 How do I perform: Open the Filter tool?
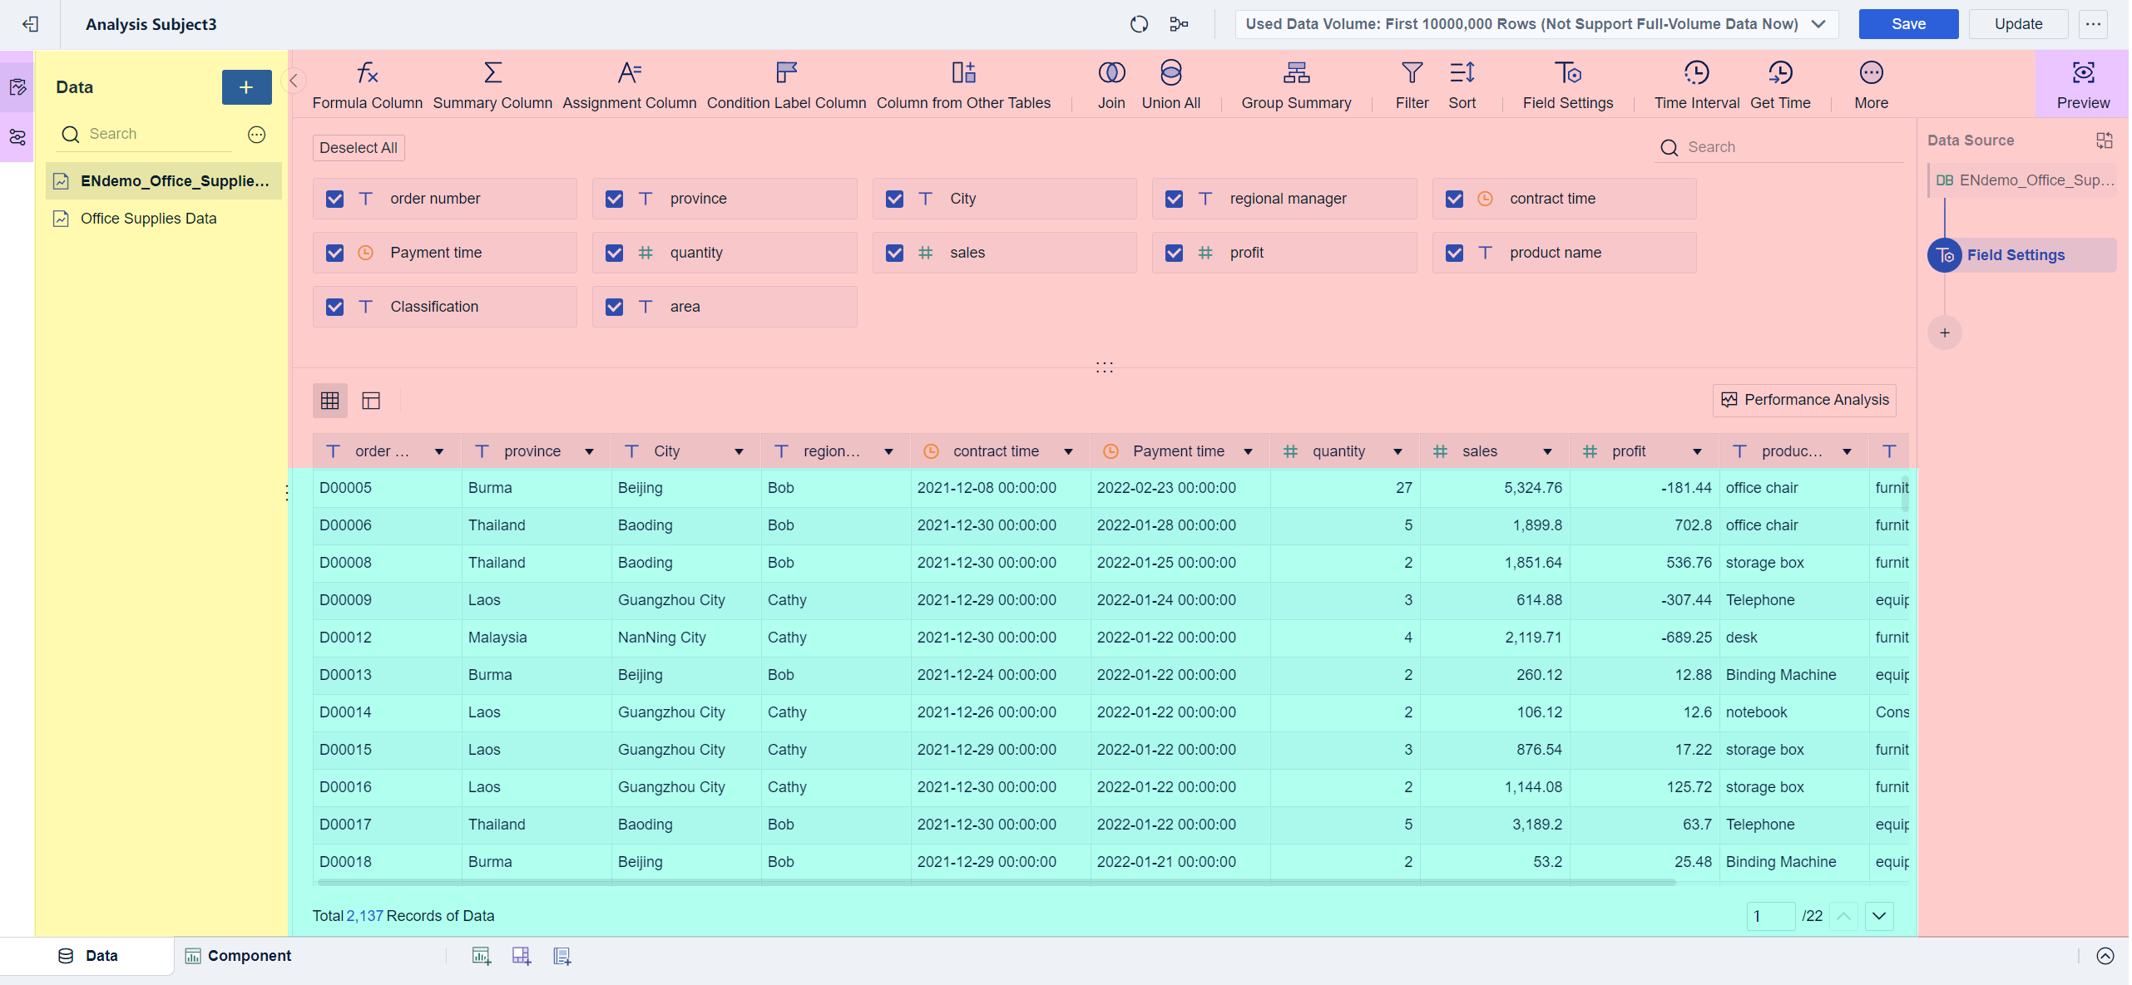click(1410, 83)
